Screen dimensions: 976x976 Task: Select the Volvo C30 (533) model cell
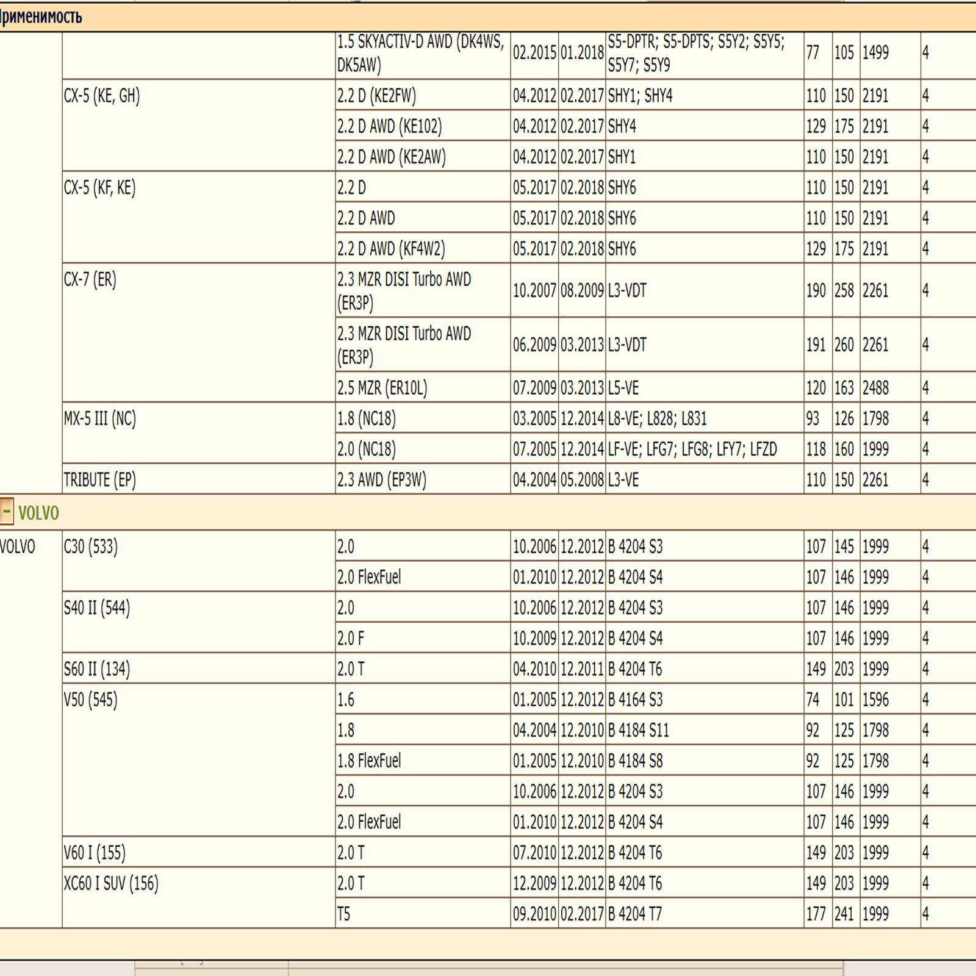(x=90, y=547)
